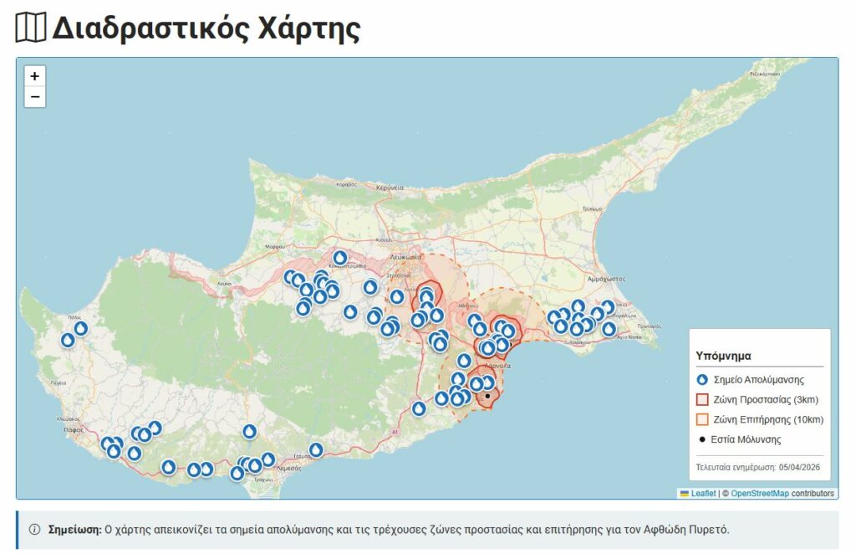
Task: Click the lone marker north of Λεμεσός
Action: 249,431
